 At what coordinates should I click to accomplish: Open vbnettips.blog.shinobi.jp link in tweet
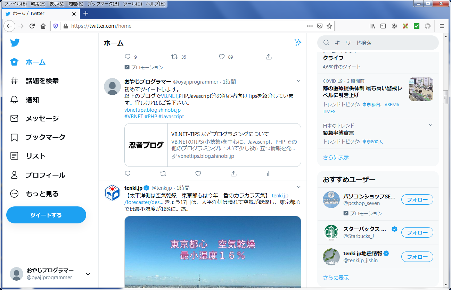click(x=153, y=110)
